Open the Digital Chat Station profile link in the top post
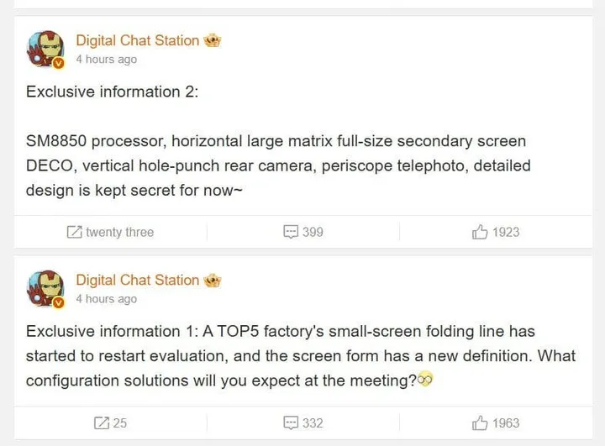Screen dimensions: 605x446 tap(138, 40)
